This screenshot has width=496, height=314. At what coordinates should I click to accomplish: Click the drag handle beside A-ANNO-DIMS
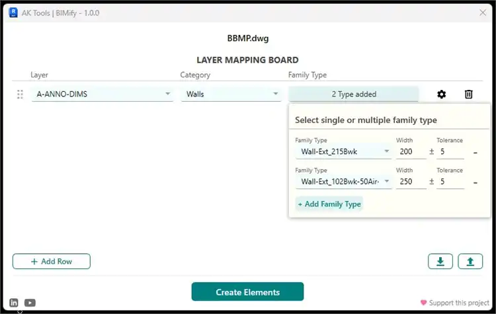20,95
